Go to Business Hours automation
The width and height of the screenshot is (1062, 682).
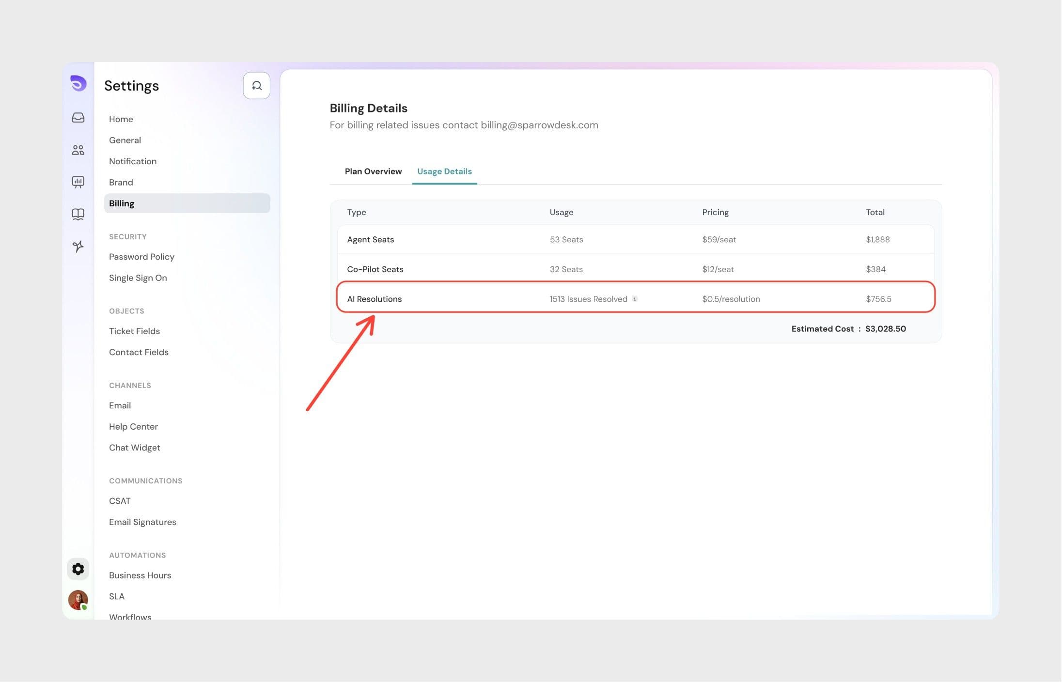[x=140, y=575]
